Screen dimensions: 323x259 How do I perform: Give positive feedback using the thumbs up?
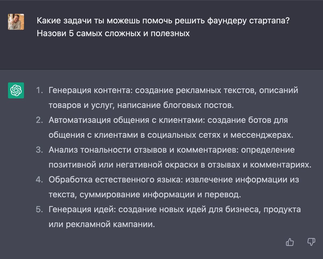[x=290, y=243]
